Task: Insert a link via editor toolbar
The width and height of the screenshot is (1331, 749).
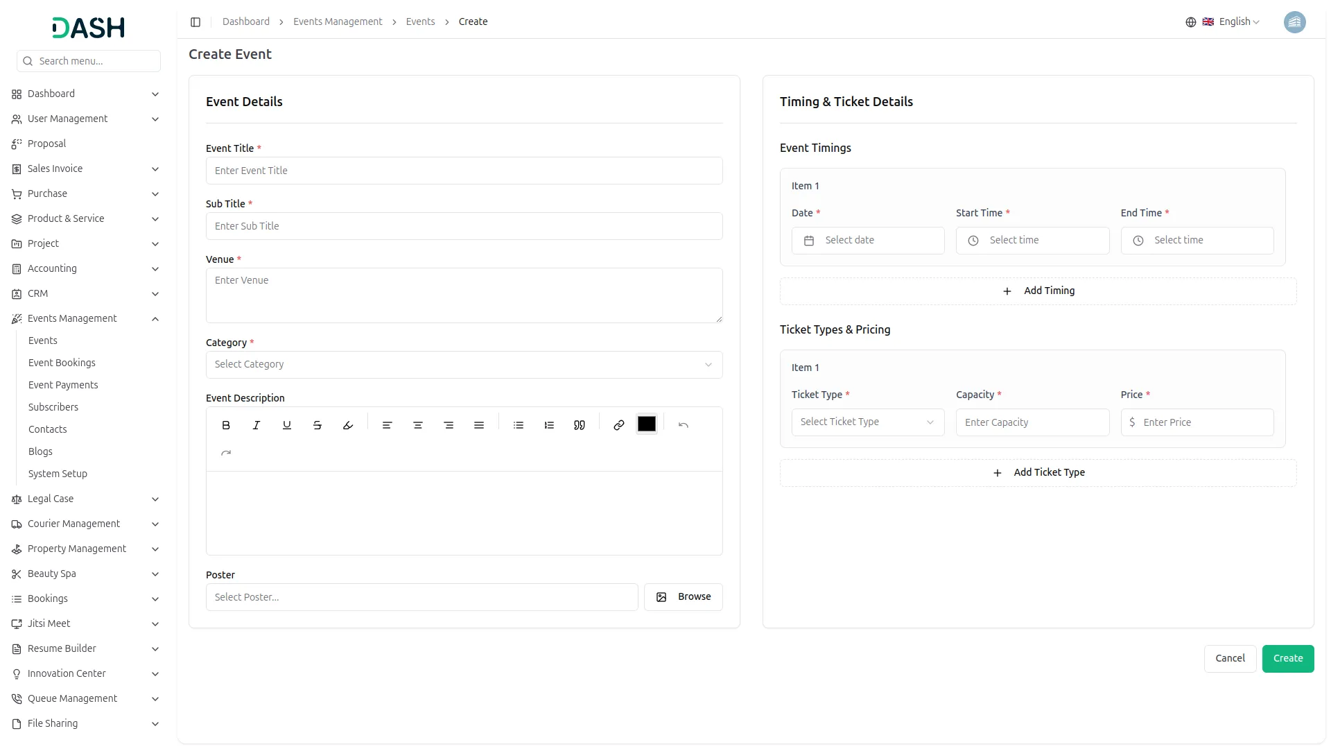Action: 619,425
